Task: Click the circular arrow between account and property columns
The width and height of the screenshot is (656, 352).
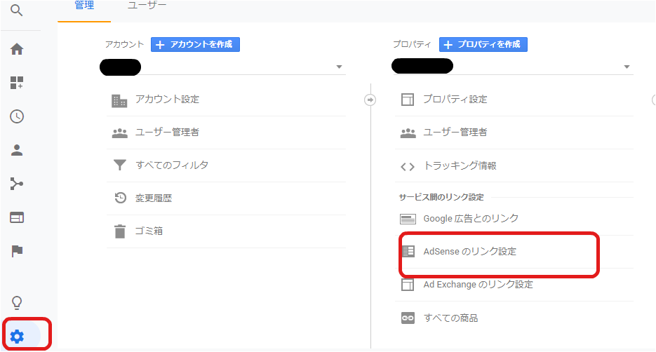Action: click(370, 100)
